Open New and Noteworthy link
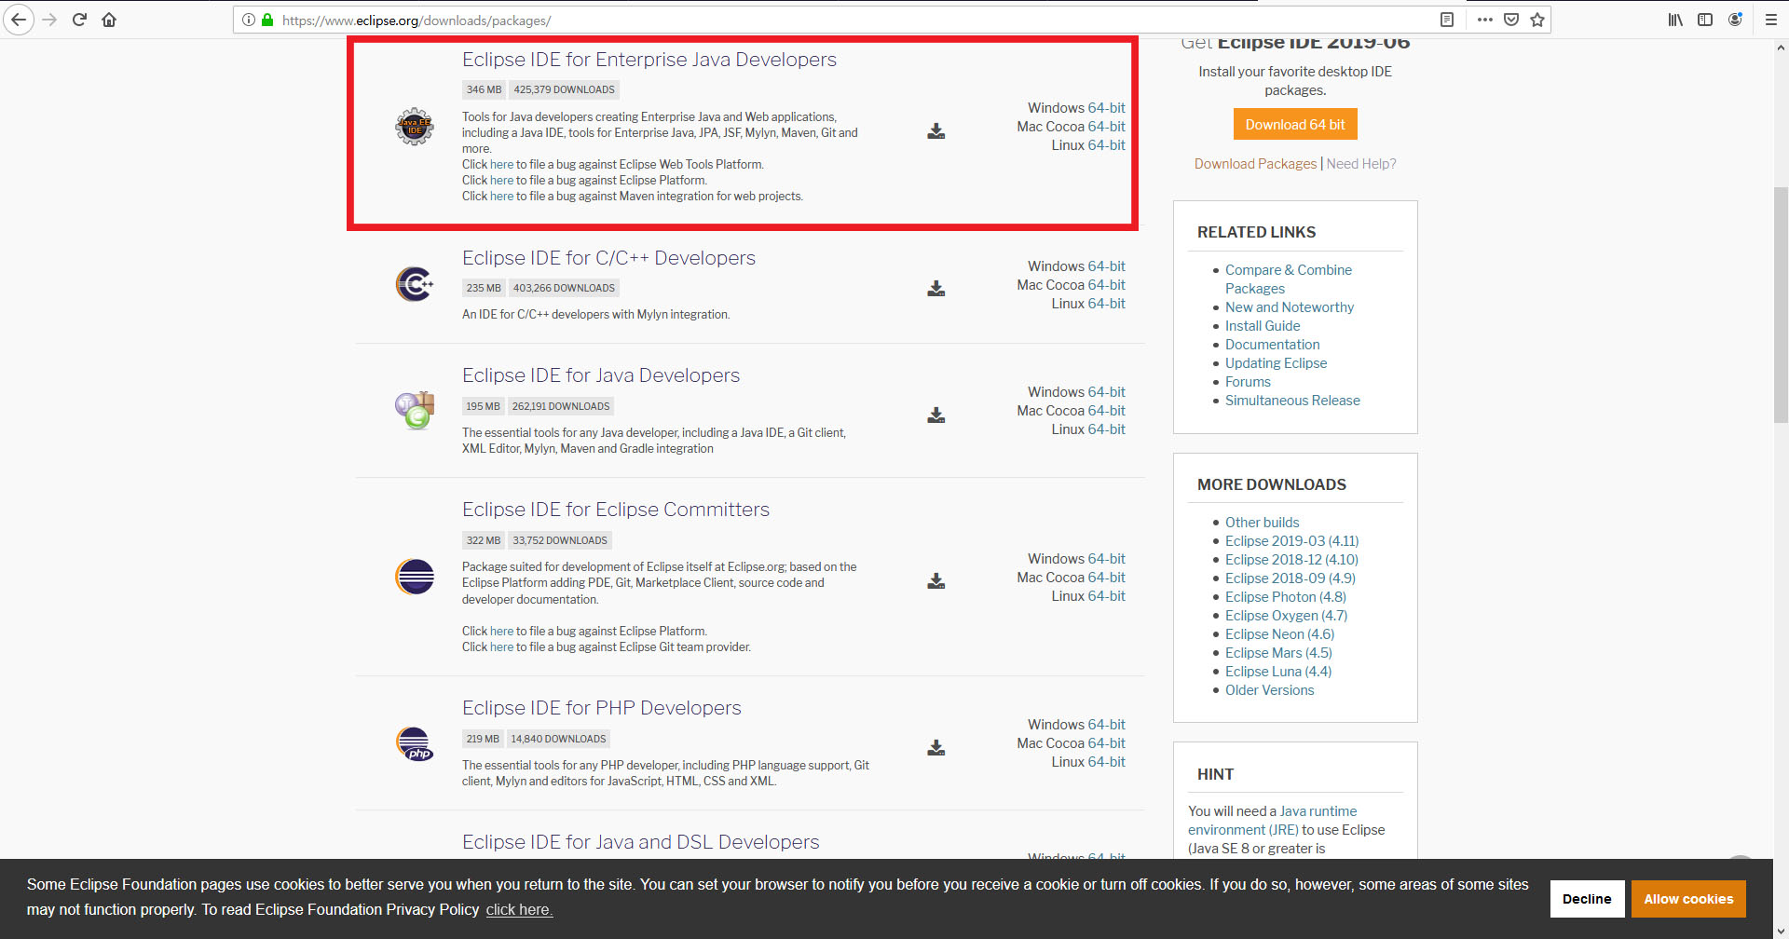This screenshot has width=1789, height=939. pyautogui.click(x=1290, y=307)
